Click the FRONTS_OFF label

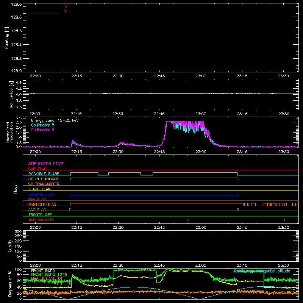(x=40, y=215)
